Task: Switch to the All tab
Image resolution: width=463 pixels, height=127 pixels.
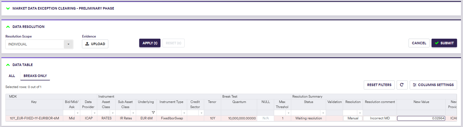Action: coord(12,76)
